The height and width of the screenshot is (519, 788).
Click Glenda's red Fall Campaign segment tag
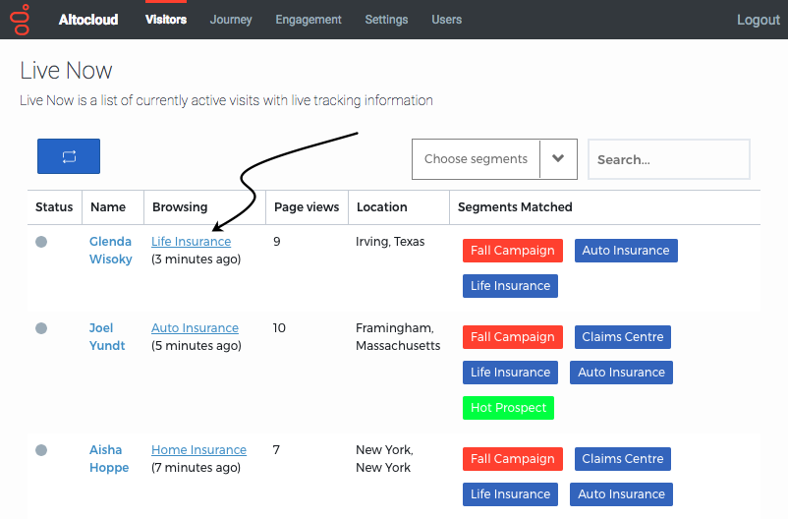(513, 251)
